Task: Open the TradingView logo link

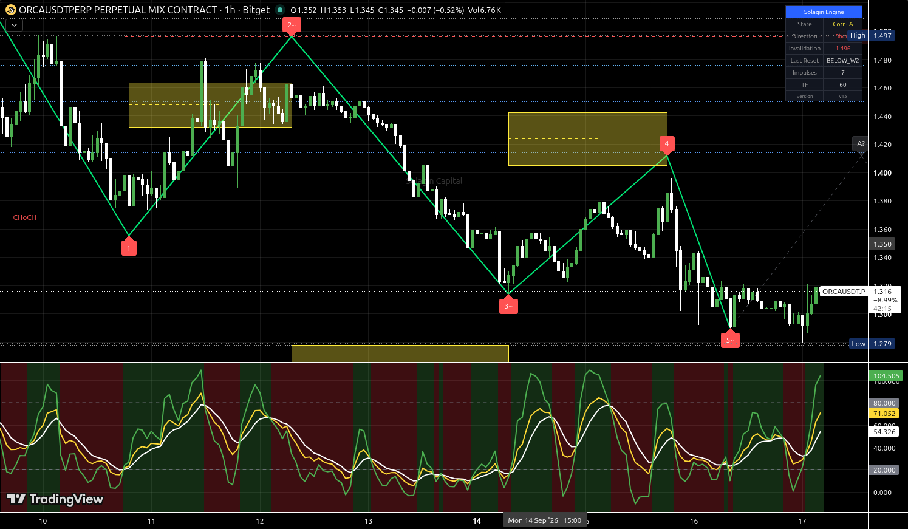Action: [x=55, y=499]
